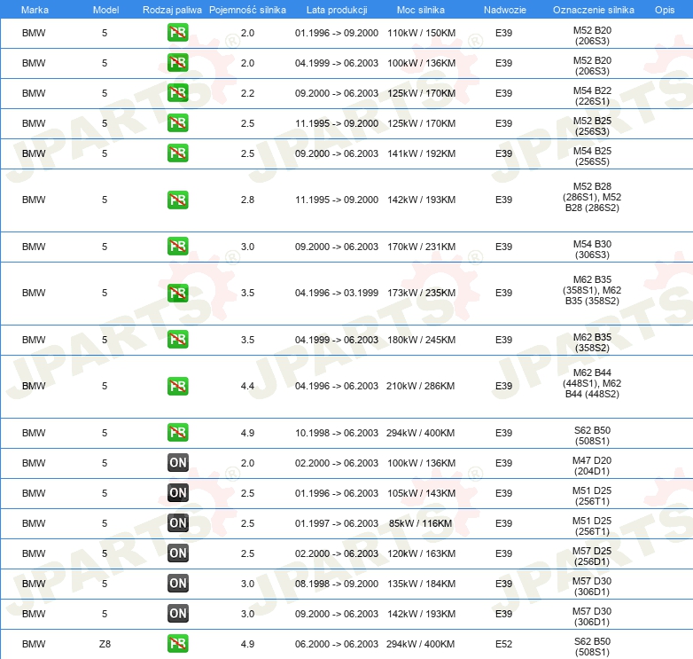The image size is (693, 659).
Task: Click the Oznaczenie silnika column header
Action: (593, 10)
